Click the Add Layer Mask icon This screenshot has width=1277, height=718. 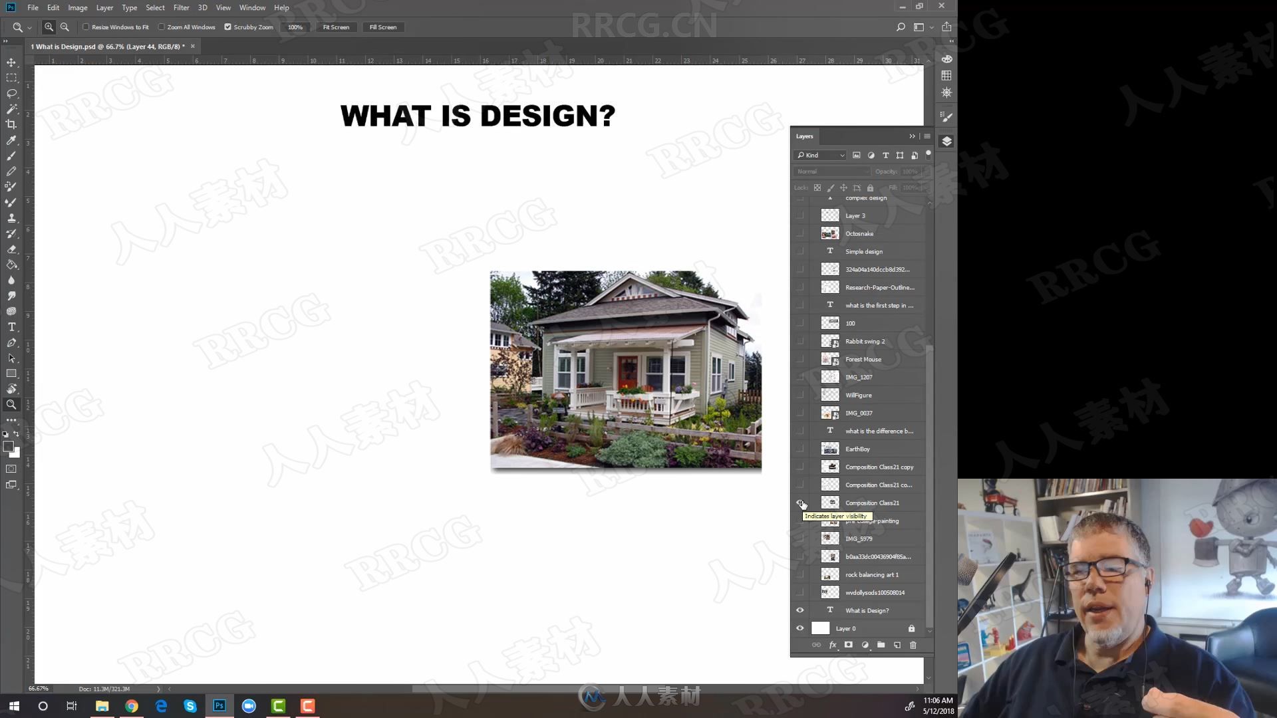point(847,646)
